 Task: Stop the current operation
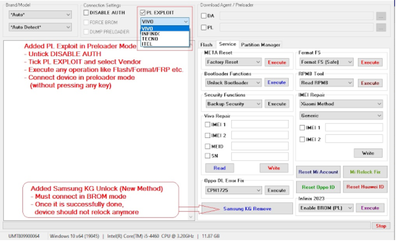pos(381,226)
